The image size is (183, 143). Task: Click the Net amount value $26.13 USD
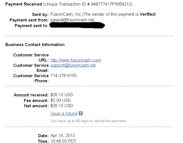[62, 106]
